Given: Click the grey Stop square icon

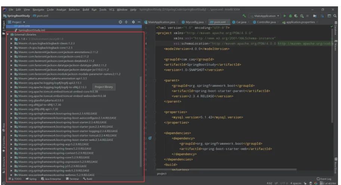Looking at the screenshot, I should point(307,16).
